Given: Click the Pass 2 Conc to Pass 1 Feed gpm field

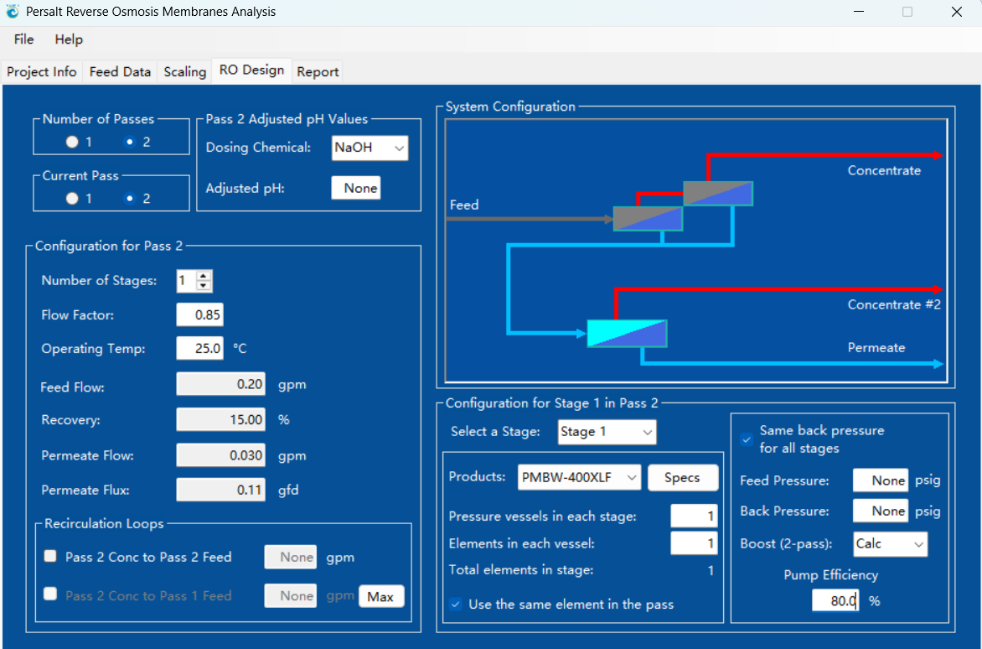Looking at the screenshot, I should (291, 595).
